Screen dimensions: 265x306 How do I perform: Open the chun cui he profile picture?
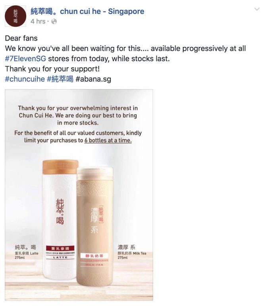15,16
